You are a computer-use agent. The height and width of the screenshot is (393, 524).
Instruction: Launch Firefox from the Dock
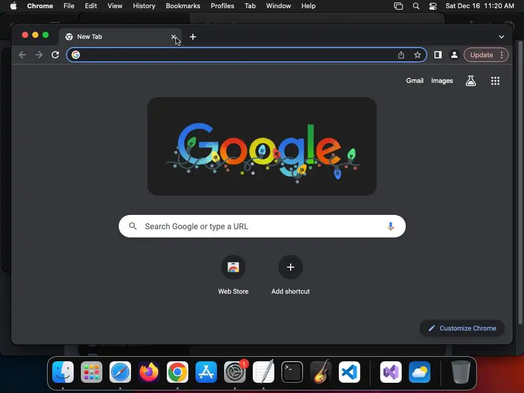[x=149, y=372]
